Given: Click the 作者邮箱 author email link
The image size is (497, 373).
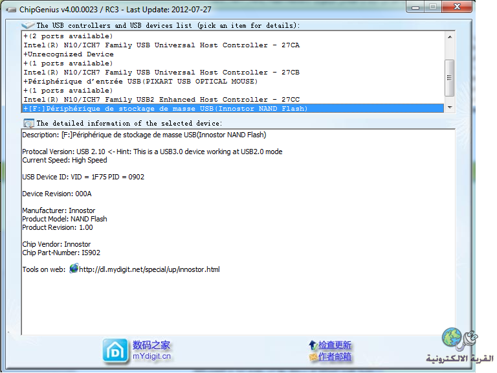Looking at the screenshot, I should pos(335,357).
